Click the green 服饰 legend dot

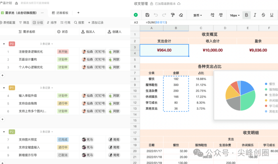coord(266,90)
